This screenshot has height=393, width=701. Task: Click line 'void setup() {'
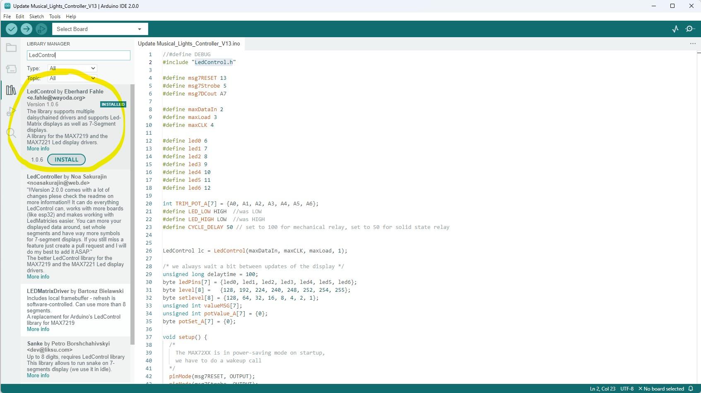click(x=185, y=337)
